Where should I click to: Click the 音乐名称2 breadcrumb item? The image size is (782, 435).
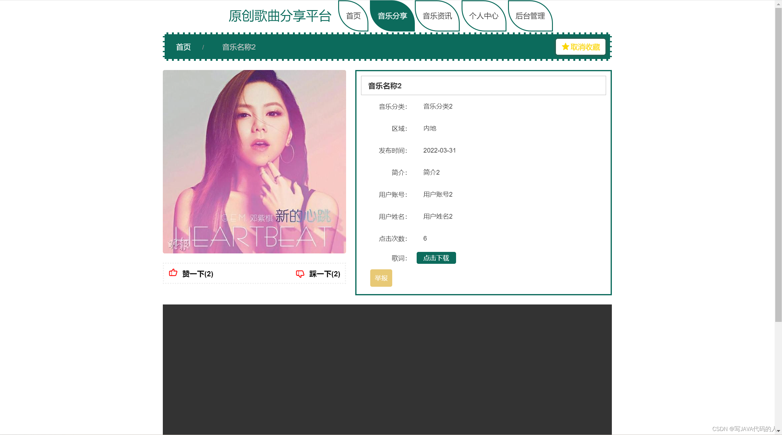[x=239, y=47]
